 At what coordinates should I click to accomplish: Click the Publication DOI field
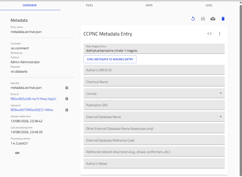tap(154, 105)
